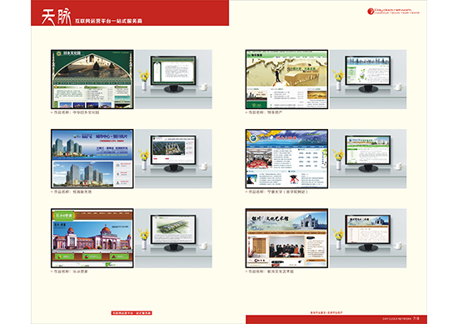
Task: Click the round red company logo at top right
Action: point(371,12)
